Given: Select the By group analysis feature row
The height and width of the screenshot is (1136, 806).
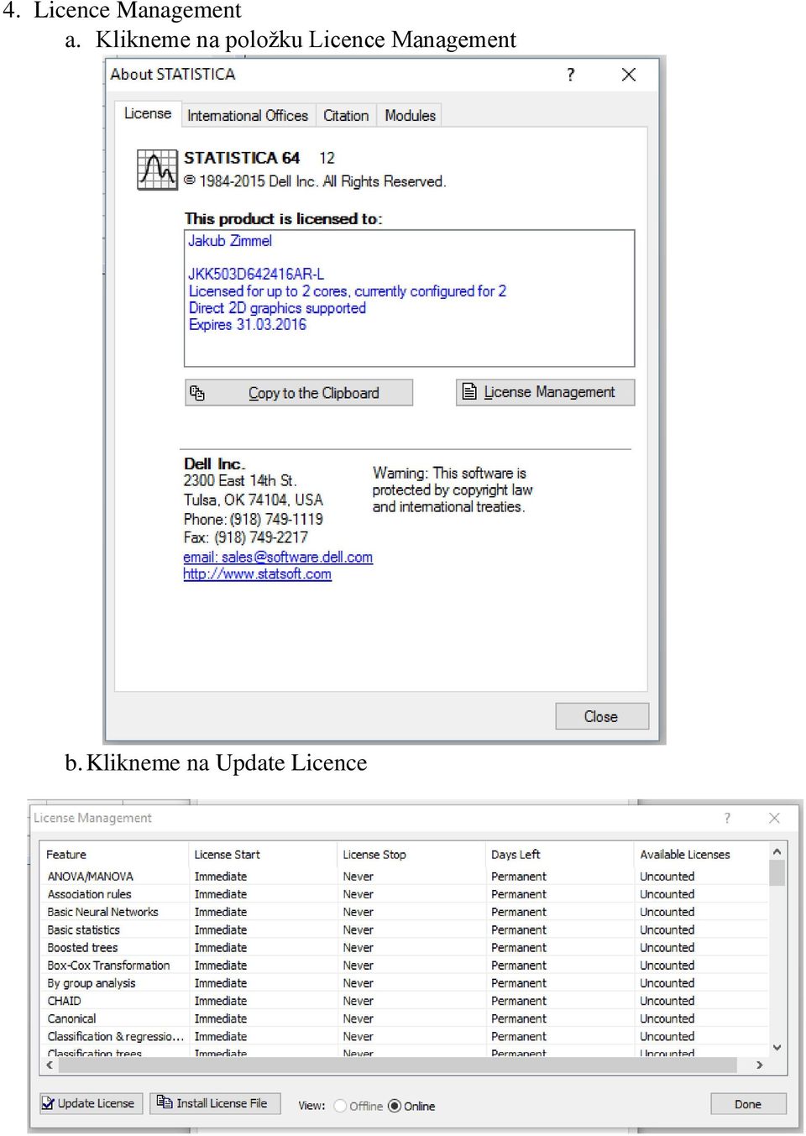Looking at the screenshot, I should tap(405, 983).
